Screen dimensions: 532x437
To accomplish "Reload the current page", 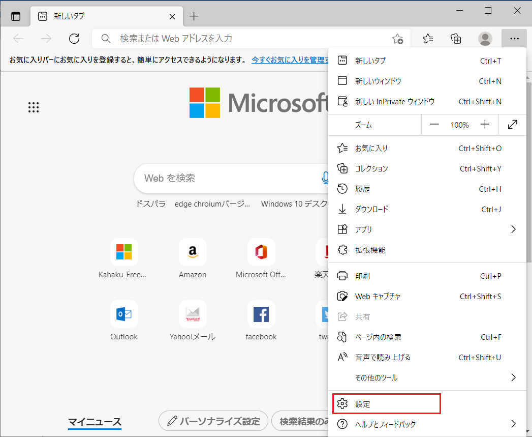I will [74, 38].
